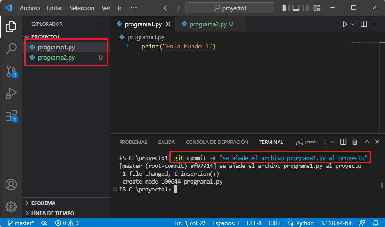The image size is (385, 227).
Task: Change the UTF-8 file encoding
Action: [x=254, y=223]
